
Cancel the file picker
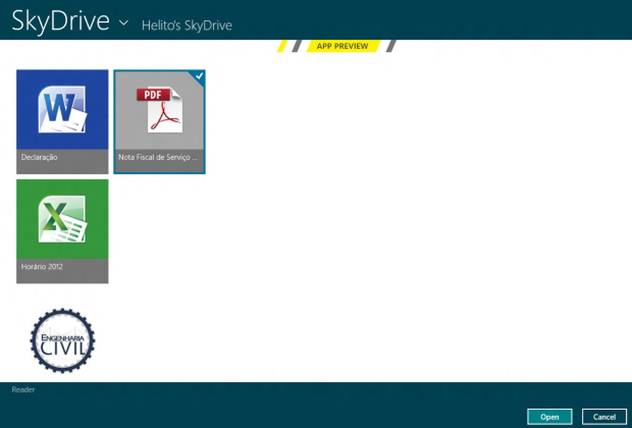(604, 416)
